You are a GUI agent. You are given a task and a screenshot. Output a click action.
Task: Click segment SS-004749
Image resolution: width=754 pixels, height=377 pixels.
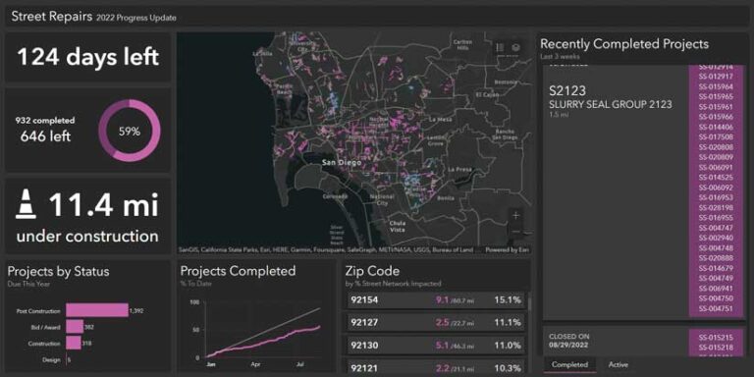pyautogui.click(x=716, y=279)
